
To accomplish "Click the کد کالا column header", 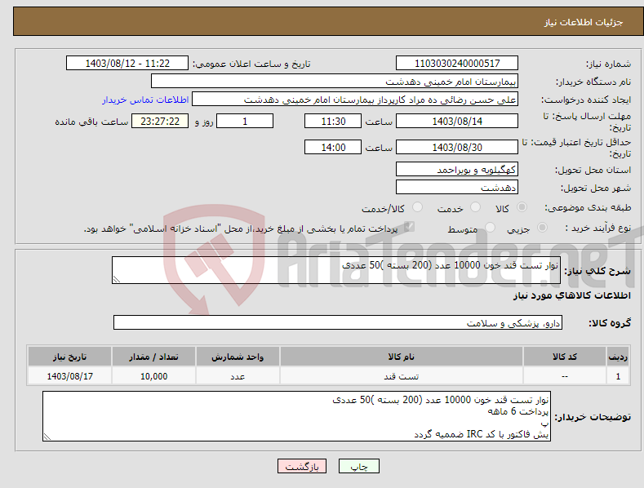I will click(x=565, y=357).
